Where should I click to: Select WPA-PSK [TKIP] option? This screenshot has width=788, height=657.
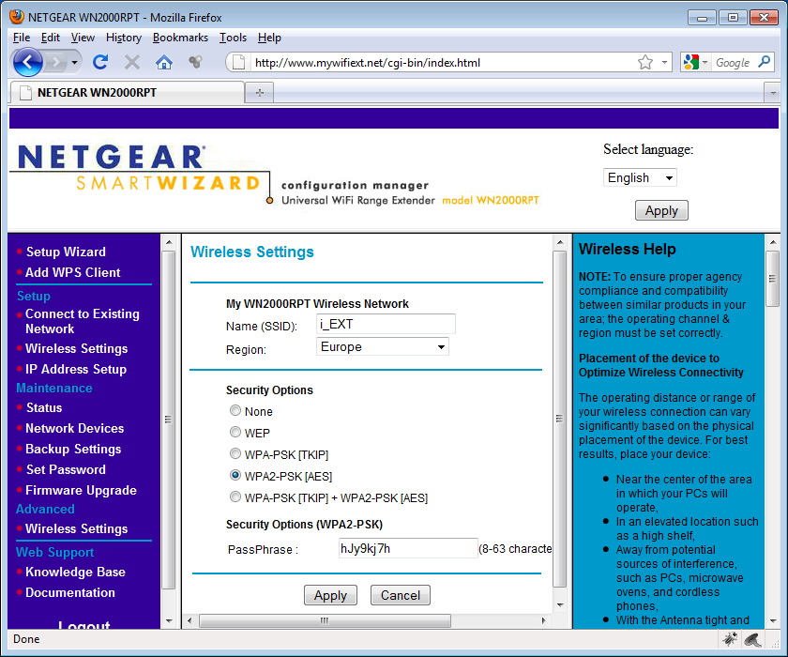pos(235,454)
